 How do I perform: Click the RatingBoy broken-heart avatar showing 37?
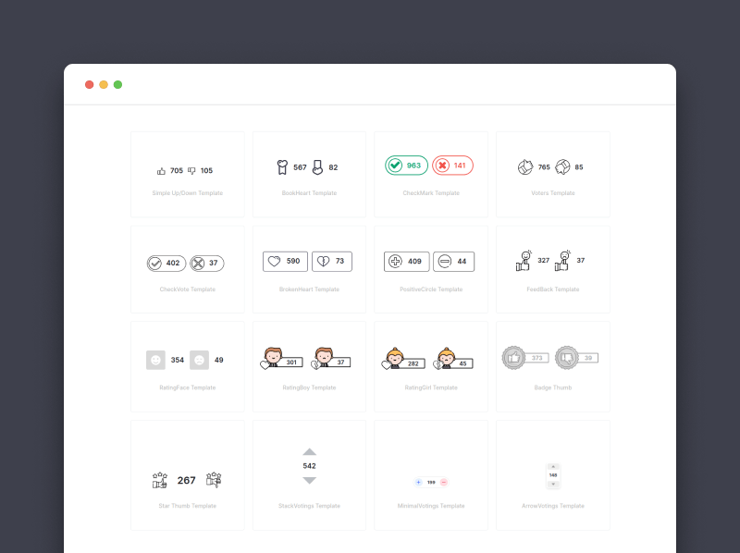pos(330,358)
